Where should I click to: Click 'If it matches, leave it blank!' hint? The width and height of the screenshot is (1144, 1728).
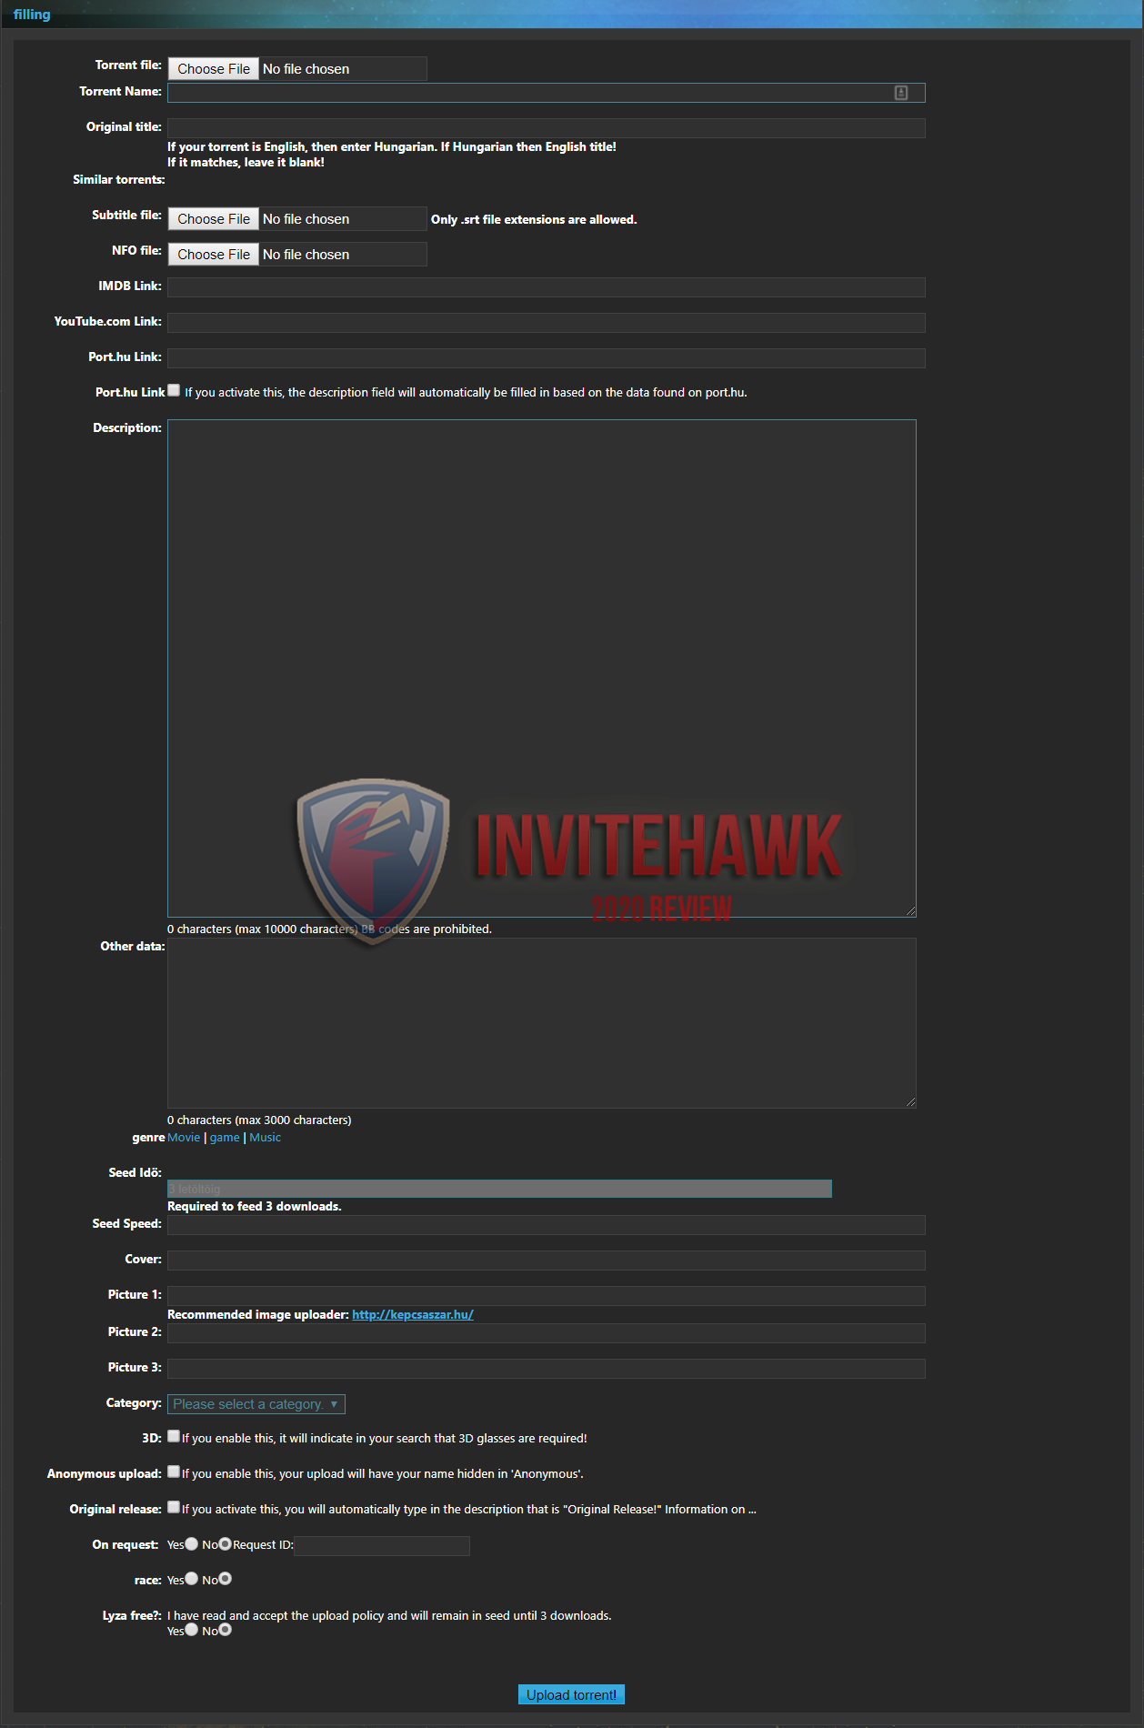[x=246, y=163]
